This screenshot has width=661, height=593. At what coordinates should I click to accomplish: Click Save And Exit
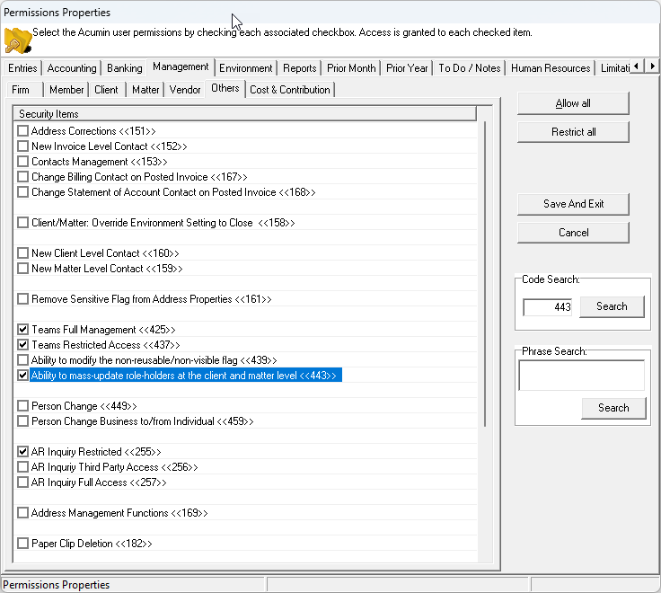573,204
